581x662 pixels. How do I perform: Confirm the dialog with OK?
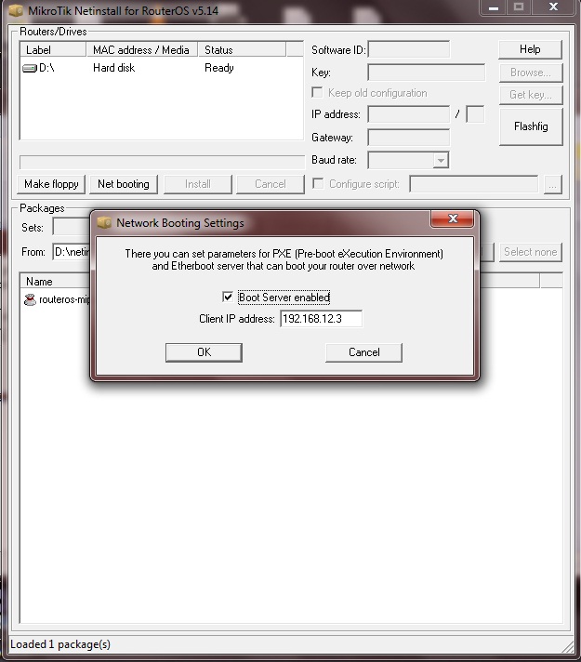coord(204,352)
